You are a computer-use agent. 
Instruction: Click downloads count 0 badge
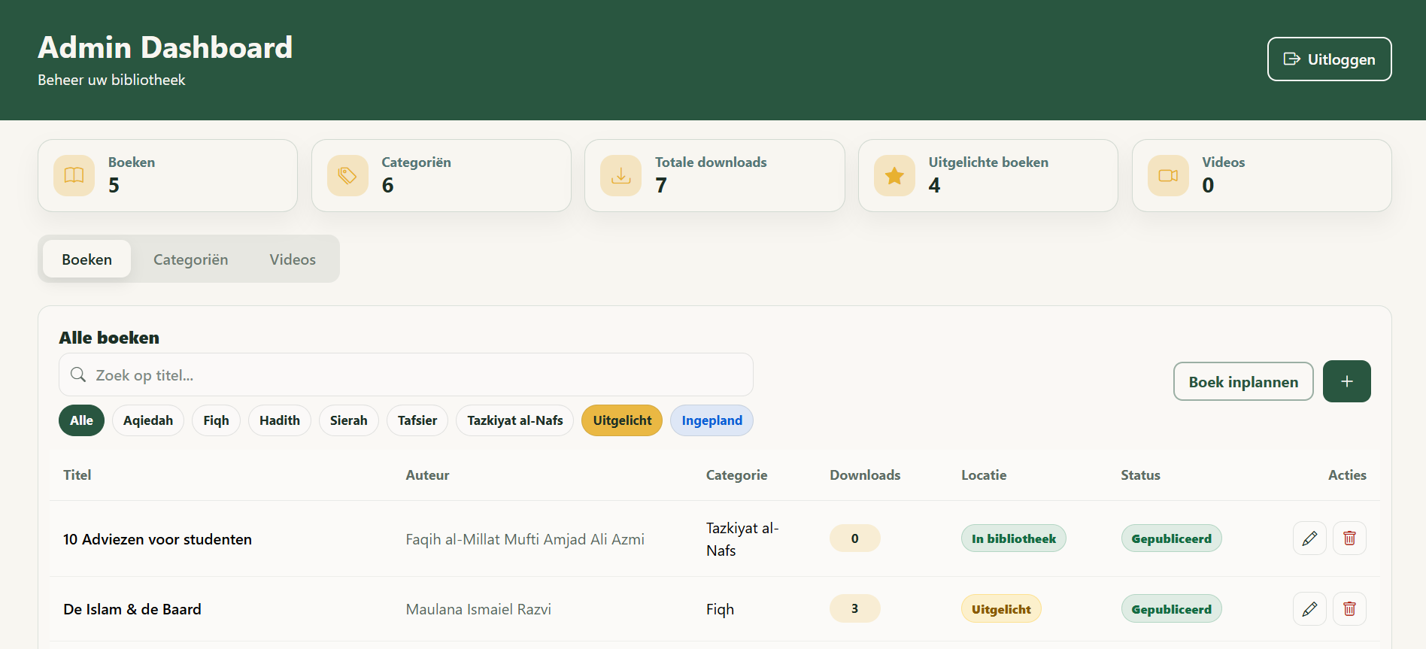(x=854, y=538)
